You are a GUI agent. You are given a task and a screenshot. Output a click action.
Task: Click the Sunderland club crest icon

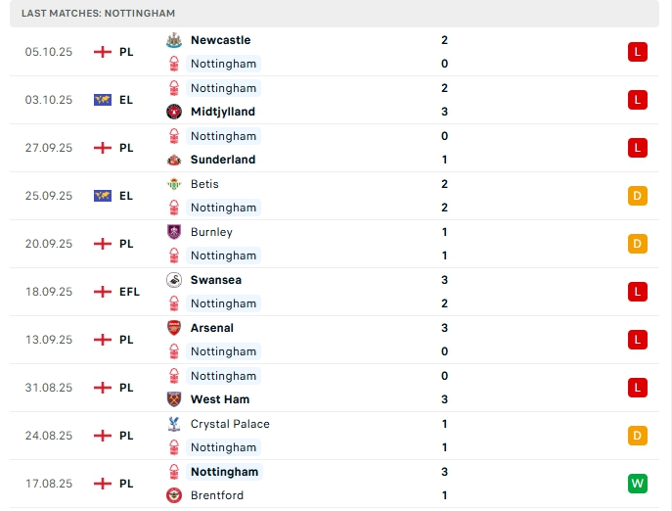tap(174, 160)
